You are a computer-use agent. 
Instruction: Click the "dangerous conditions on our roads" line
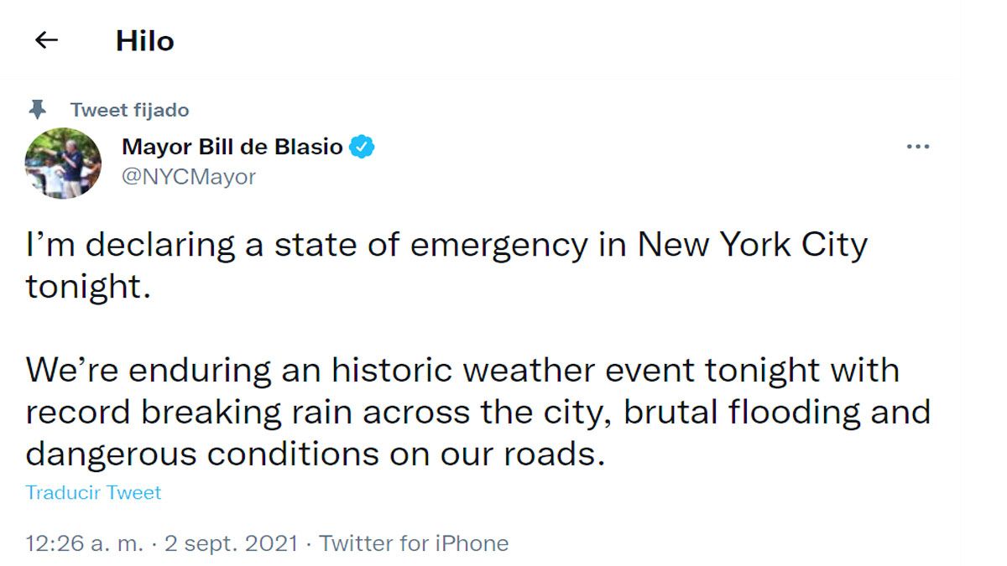[315, 454]
